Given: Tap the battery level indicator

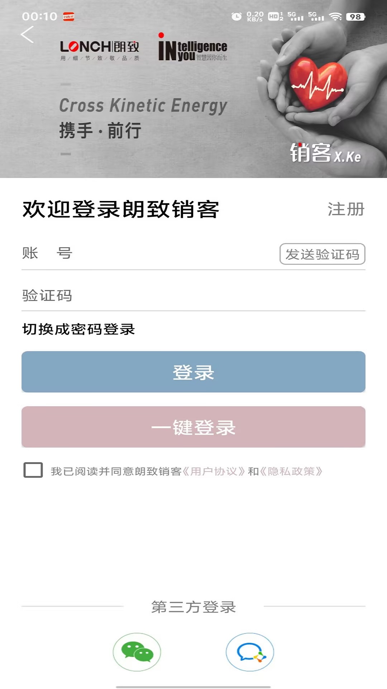Looking at the screenshot, I should coord(355,17).
